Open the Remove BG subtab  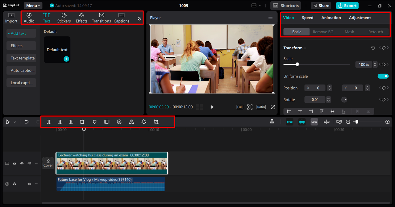[323, 32]
